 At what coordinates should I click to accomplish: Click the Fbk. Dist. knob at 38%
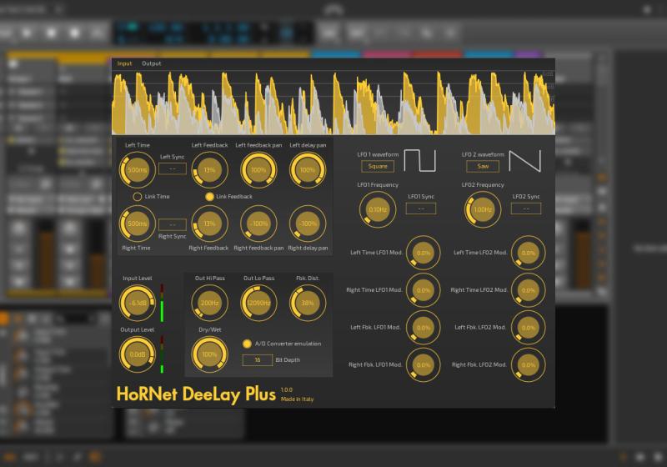tap(308, 304)
